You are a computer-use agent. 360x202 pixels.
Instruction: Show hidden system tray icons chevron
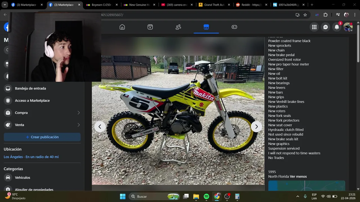[298, 196]
